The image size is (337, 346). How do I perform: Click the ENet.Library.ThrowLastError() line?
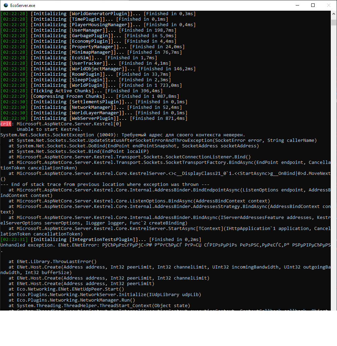point(53,262)
